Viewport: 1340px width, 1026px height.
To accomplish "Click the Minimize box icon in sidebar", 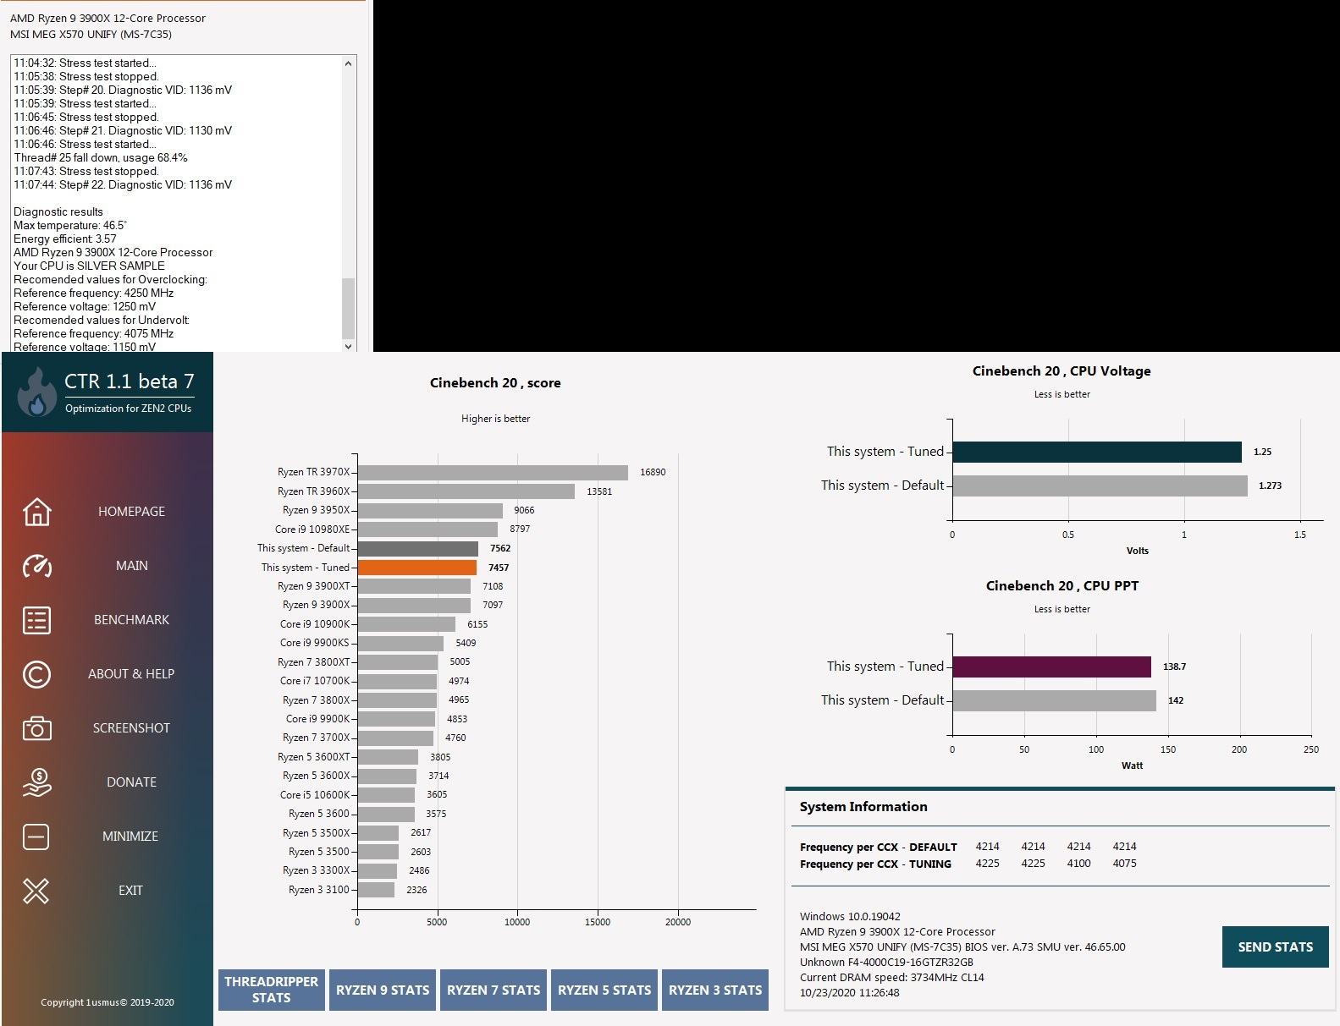I will 36,837.
